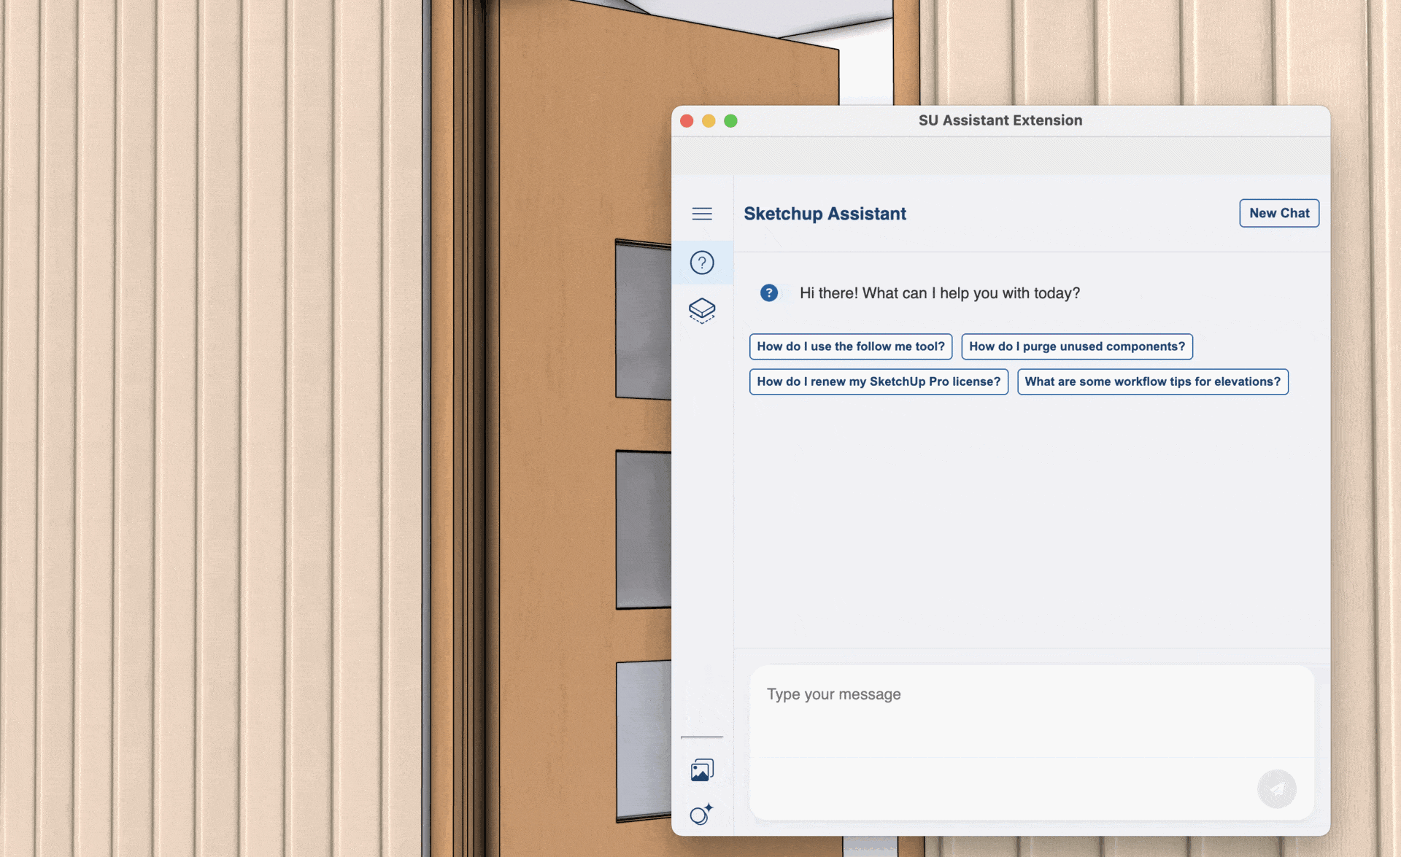Click the middle glass panel on the door
The image size is (1401, 857).
click(x=643, y=530)
